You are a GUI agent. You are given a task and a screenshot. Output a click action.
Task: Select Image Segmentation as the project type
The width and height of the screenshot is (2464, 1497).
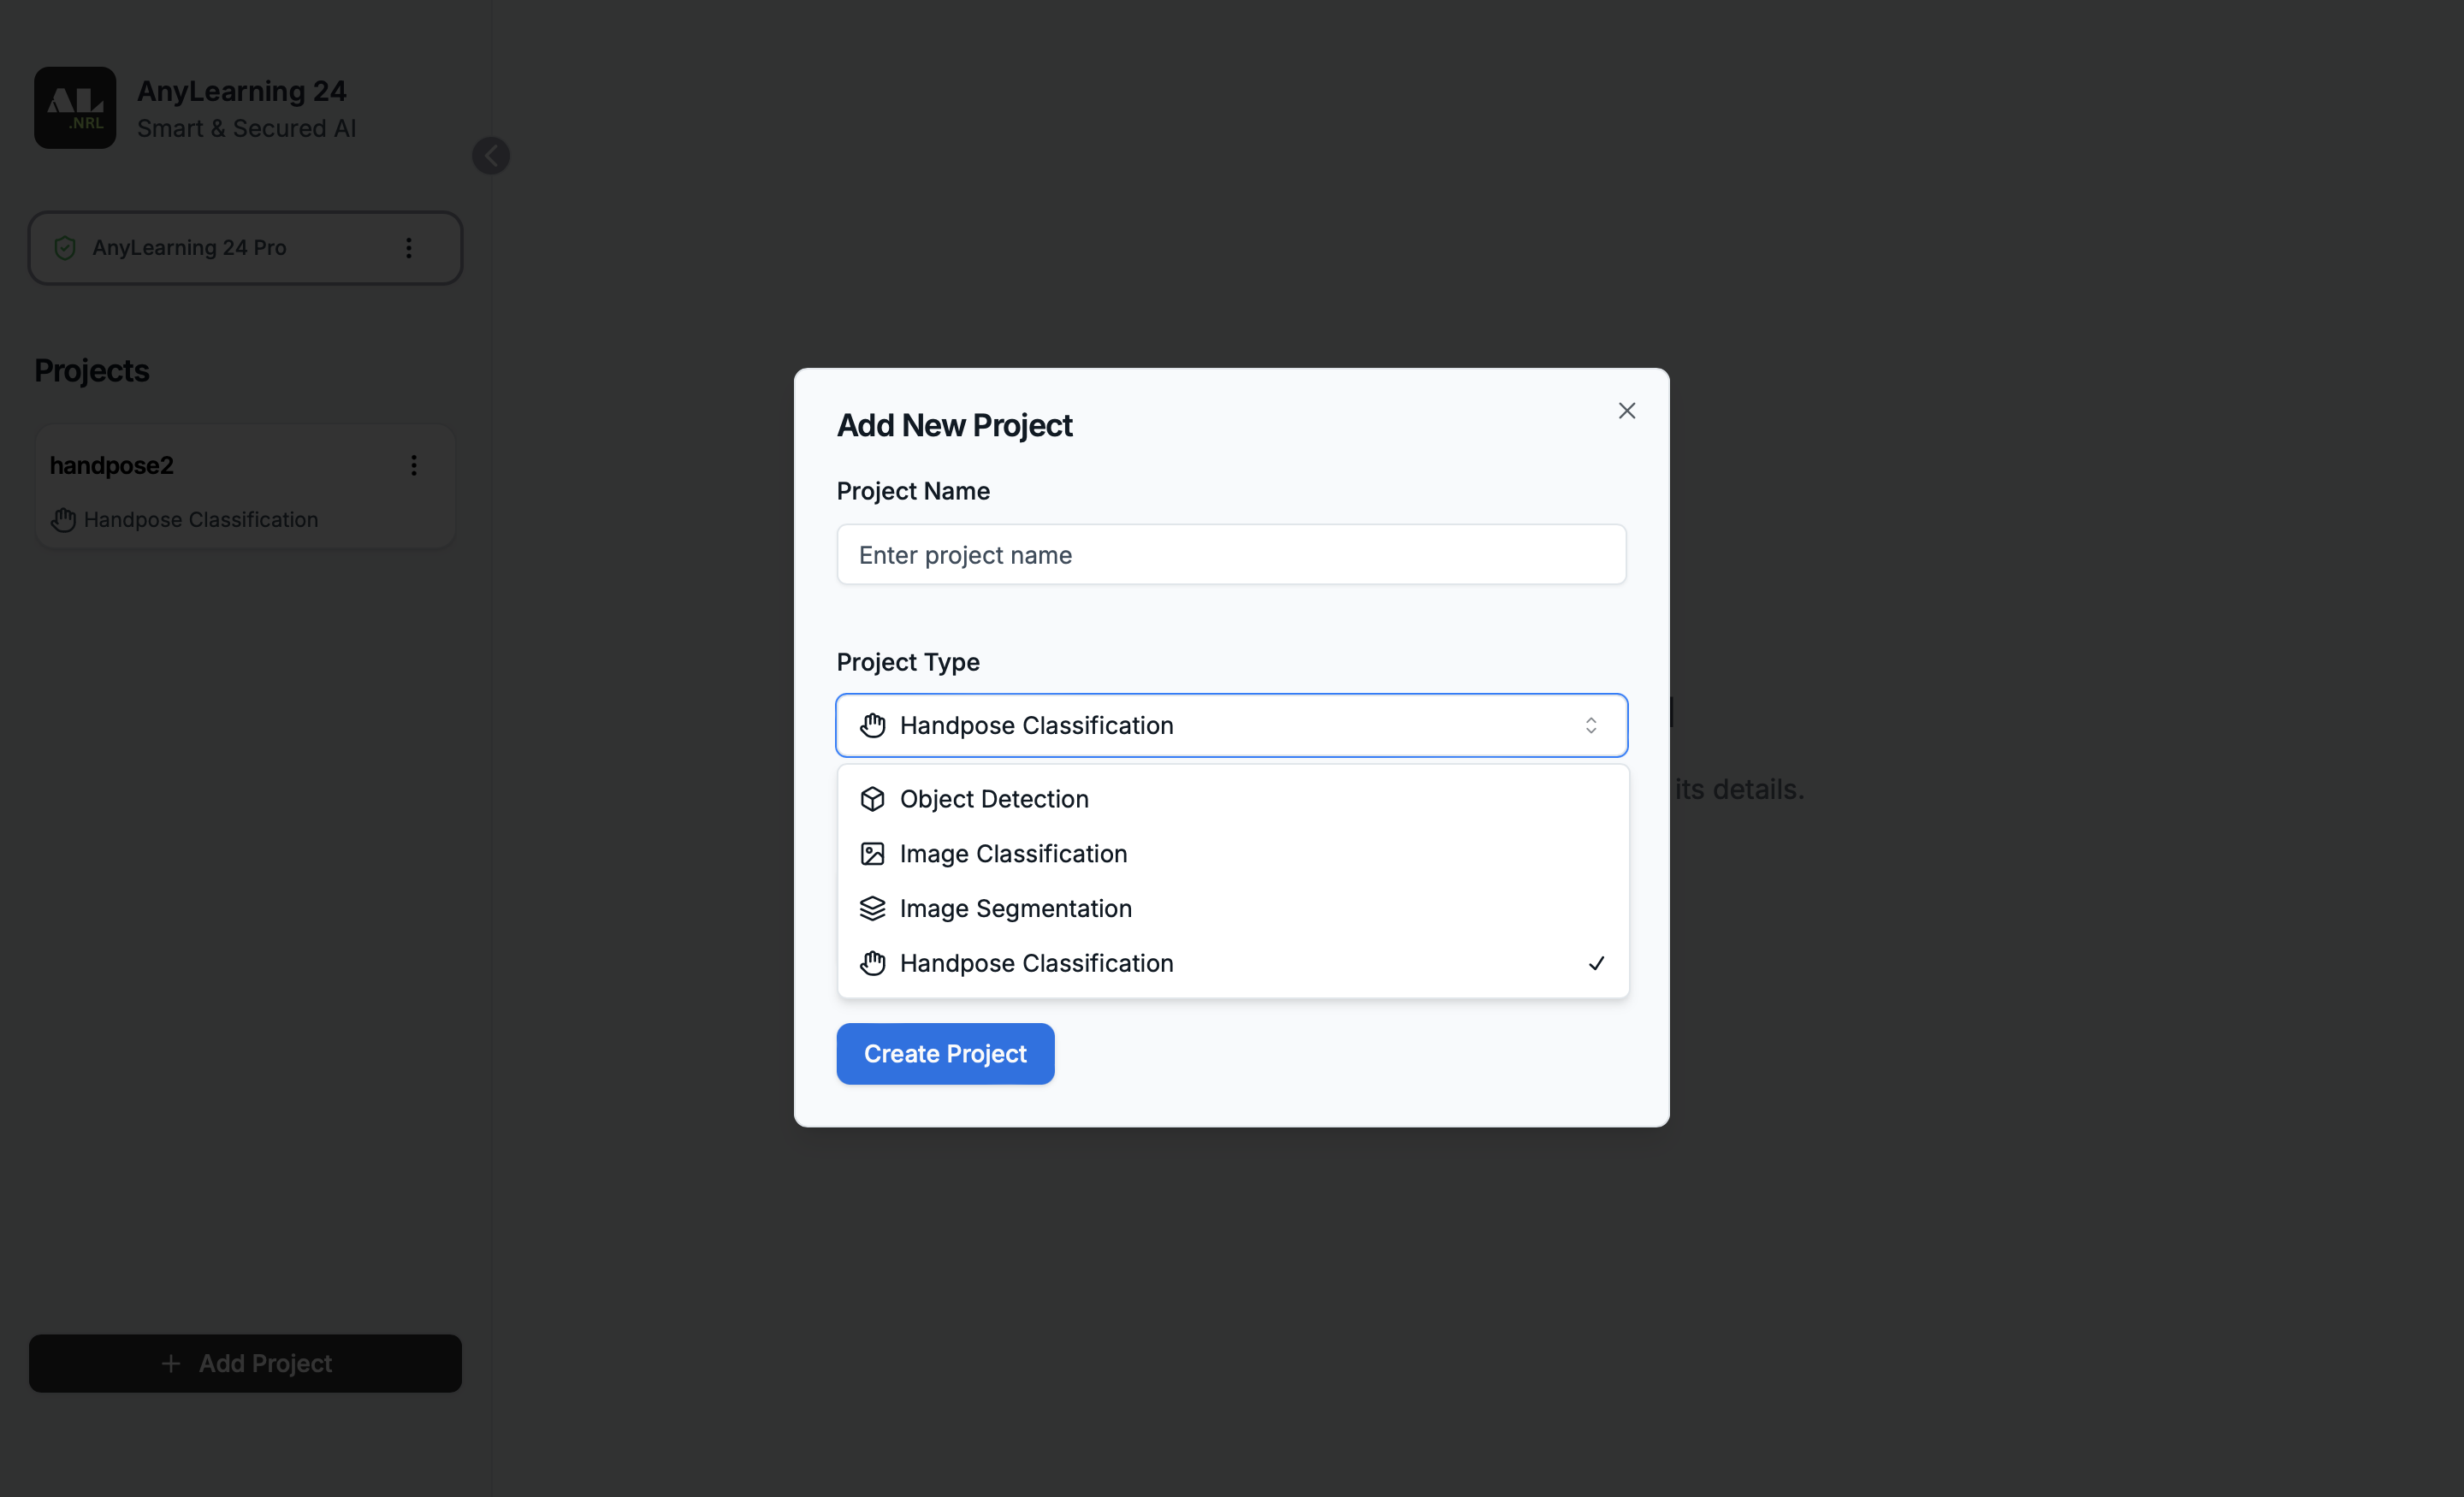(1016, 908)
